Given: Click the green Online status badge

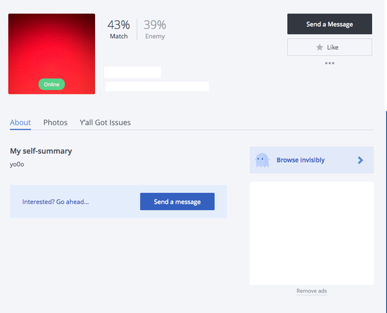Looking at the screenshot, I should 52,84.
